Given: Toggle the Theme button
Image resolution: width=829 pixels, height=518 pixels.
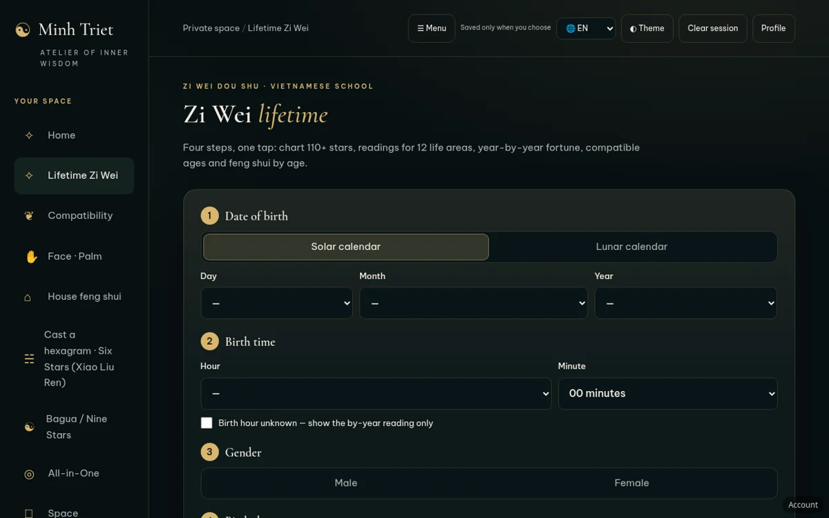Looking at the screenshot, I should [647, 28].
